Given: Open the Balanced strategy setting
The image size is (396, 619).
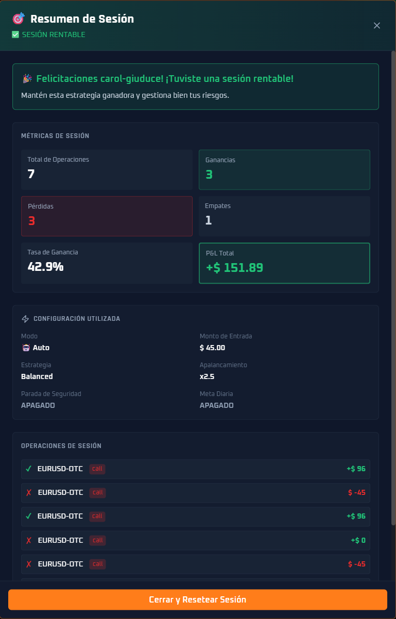Looking at the screenshot, I should click(38, 376).
